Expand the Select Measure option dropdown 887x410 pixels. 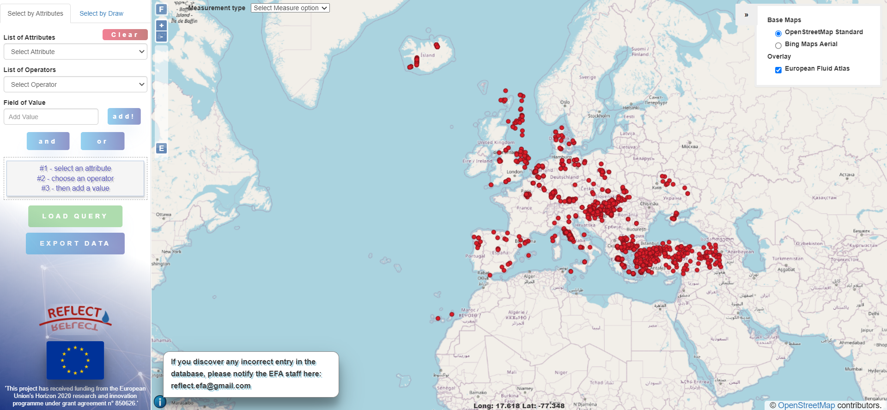290,8
